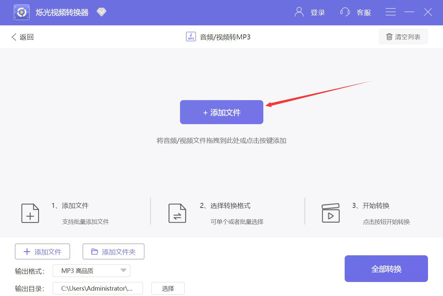Click the convert-format icon for step 2

tap(177, 213)
